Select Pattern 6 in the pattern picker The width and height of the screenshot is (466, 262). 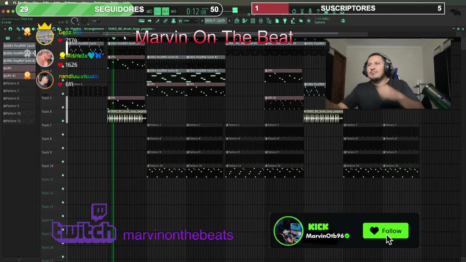(x=19, y=83)
